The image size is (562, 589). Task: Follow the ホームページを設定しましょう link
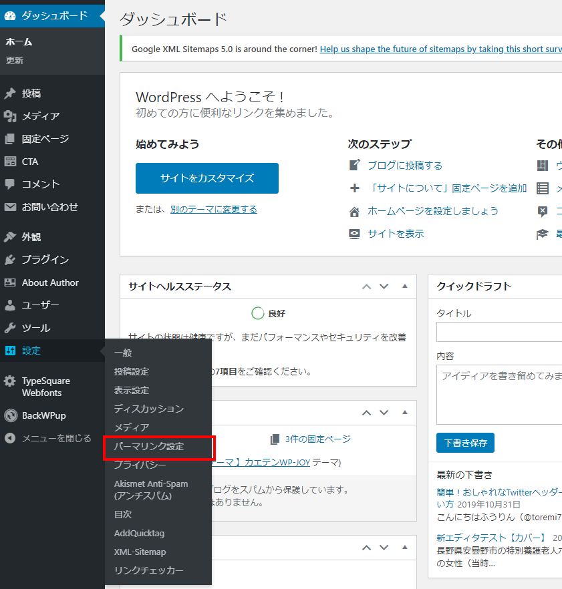(x=433, y=211)
